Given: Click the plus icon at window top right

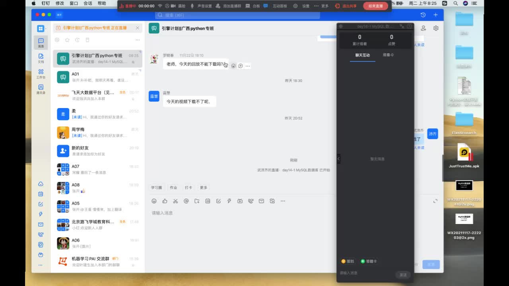Looking at the screenshot, I should tap(436, 15).
